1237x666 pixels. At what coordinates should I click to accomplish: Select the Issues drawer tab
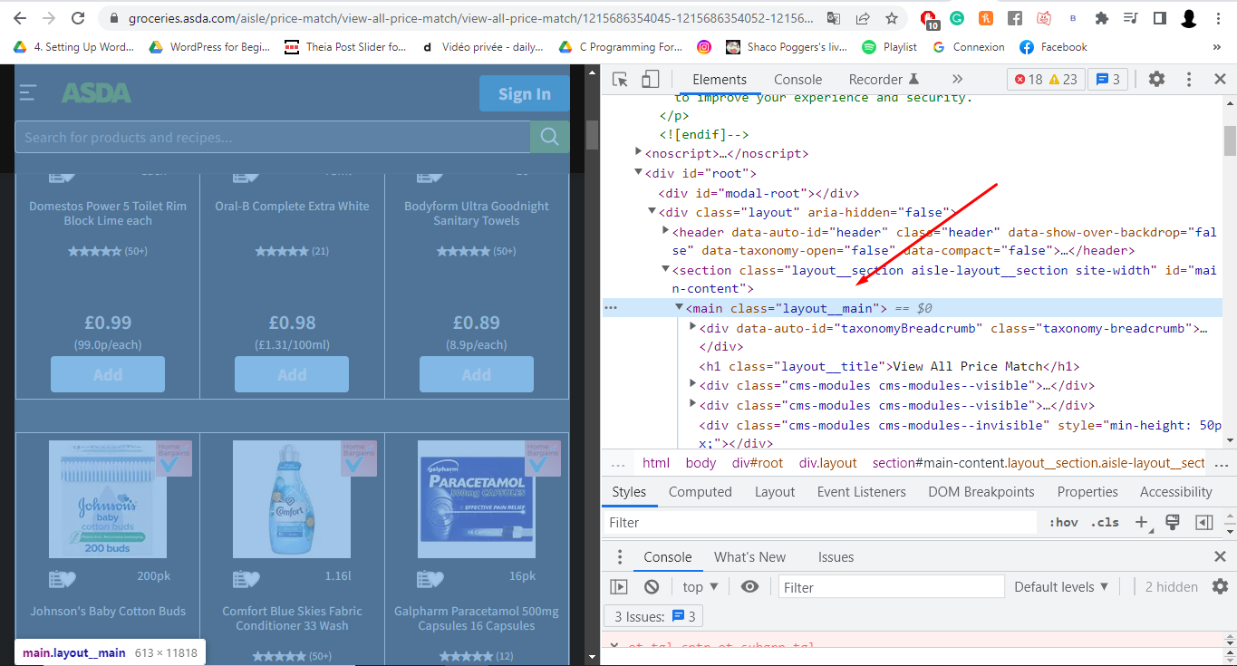(836, 557)
